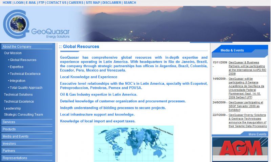
Task: Click the 22/7/2009 event date
Action: pyautogui.click(x=219, y=115)
